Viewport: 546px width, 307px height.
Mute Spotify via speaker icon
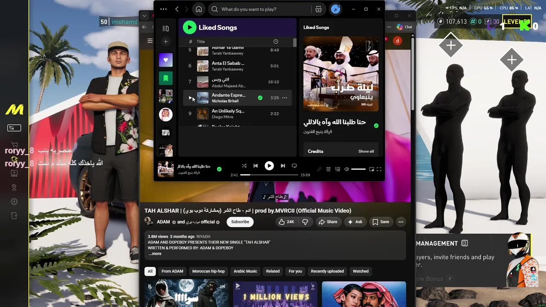point(346,169)
